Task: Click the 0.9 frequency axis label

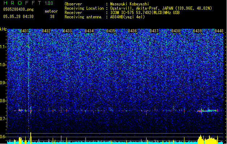Action: (x=3, y=83)
